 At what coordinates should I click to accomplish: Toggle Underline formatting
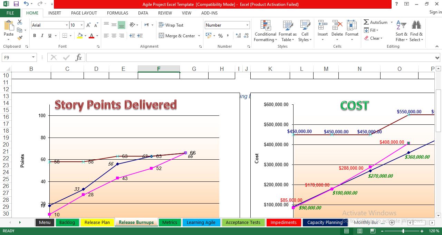coord(50,36)
